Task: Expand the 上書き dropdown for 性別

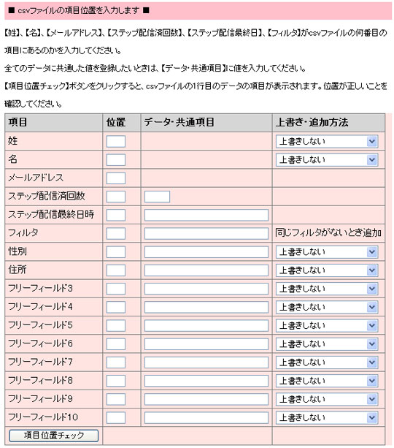Action: 327,252
